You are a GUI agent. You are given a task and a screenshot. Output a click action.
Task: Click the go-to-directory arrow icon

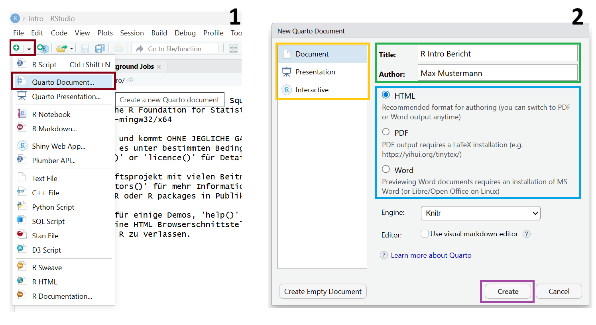click(130, 80)
